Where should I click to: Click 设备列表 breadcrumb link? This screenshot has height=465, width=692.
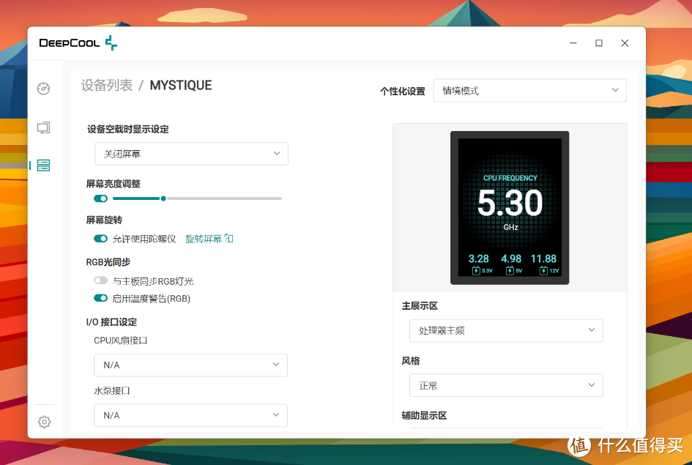(107, 85)
